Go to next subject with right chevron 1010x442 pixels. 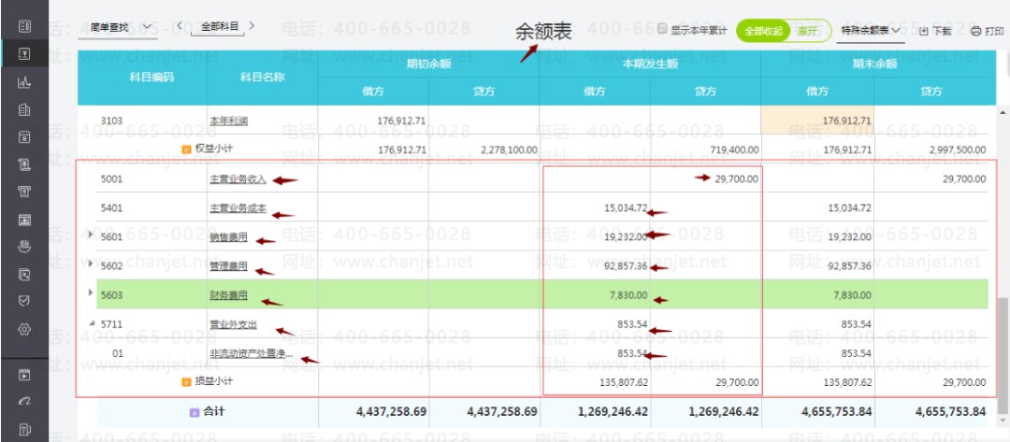point(252,26)
